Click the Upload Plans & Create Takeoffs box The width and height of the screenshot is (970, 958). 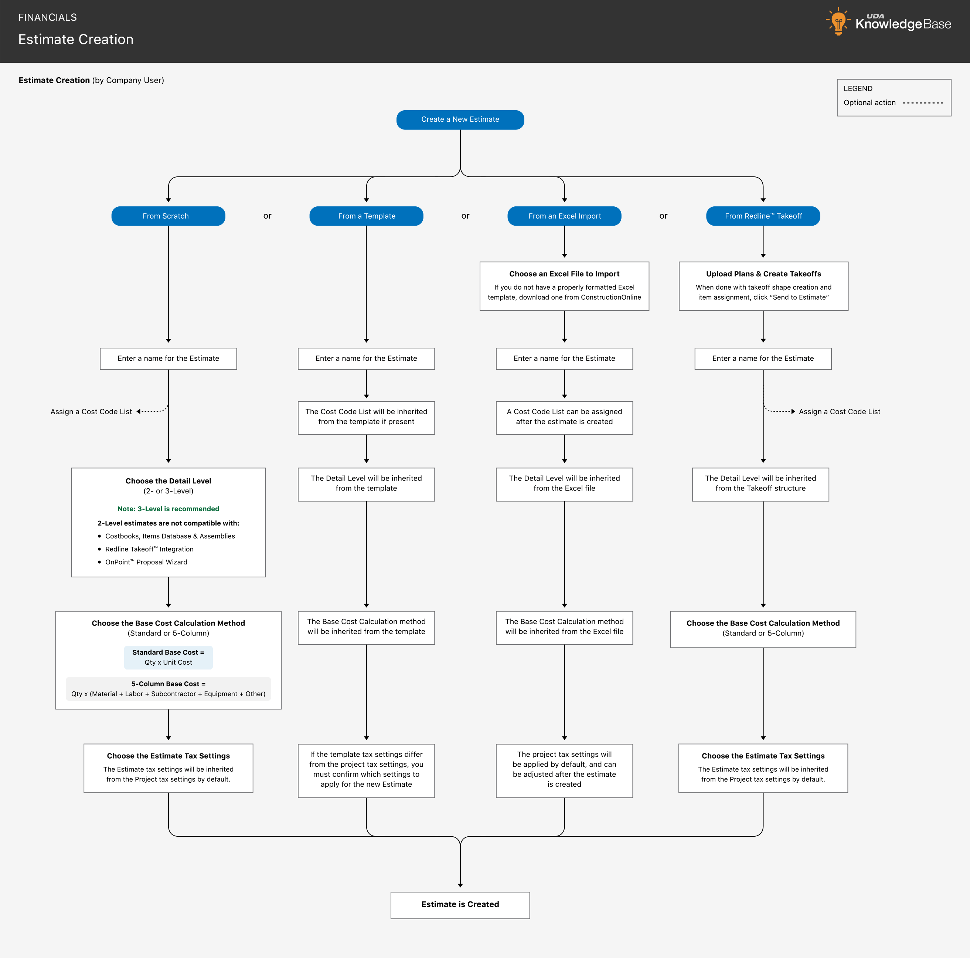coord(763,286)
